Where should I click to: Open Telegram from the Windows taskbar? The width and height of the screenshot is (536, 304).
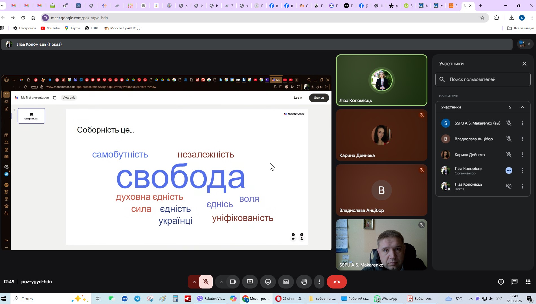[137, 299]
